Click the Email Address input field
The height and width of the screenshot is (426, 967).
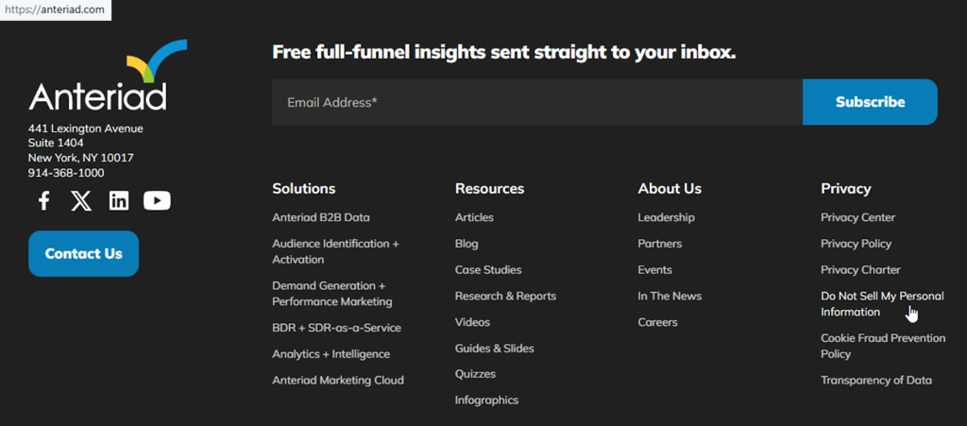[x=536, y=102]
